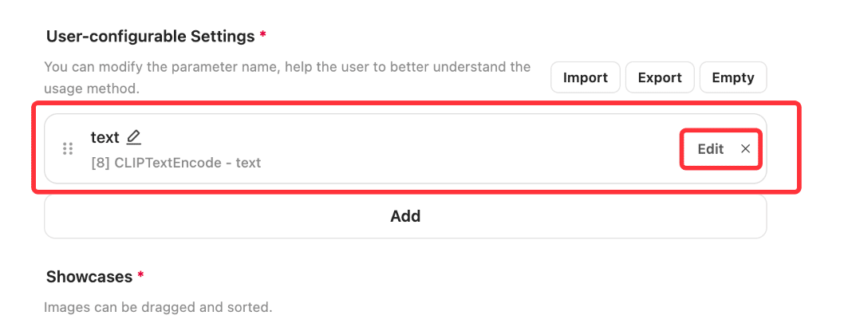Click the red asterisk next to User-configurable Settings
Image resolution: width=844 pixels, height=331 pixels.
click(x=262, y=36)
